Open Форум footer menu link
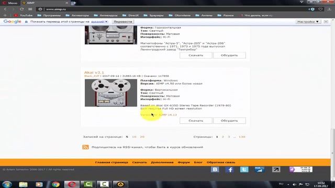Viewport: 335px width, 188px height. coord(184,162)
